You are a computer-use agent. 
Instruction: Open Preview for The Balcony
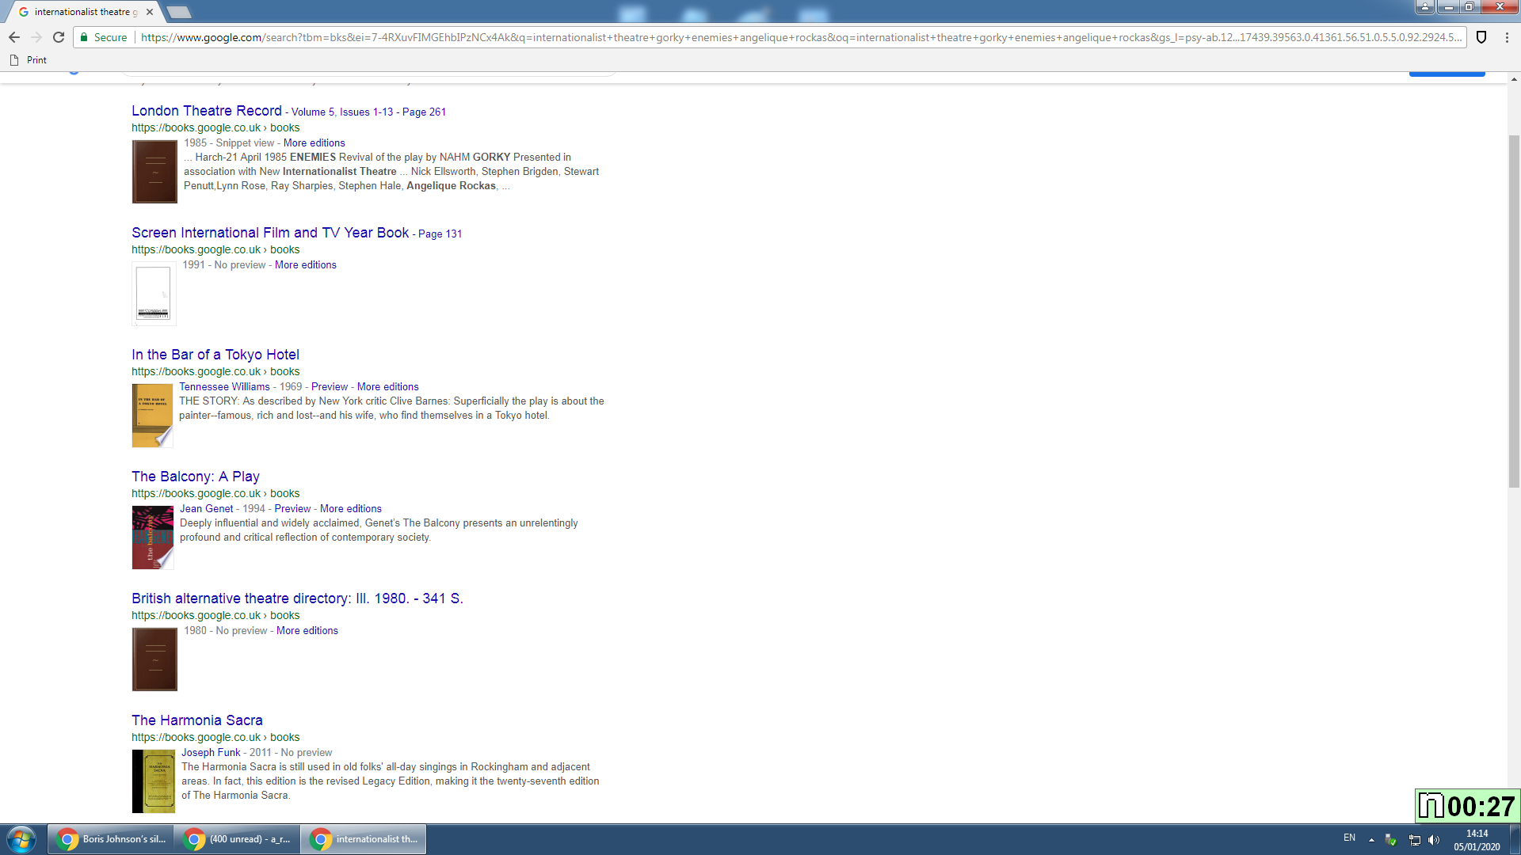pyautogui.click(x=292, y=509)
